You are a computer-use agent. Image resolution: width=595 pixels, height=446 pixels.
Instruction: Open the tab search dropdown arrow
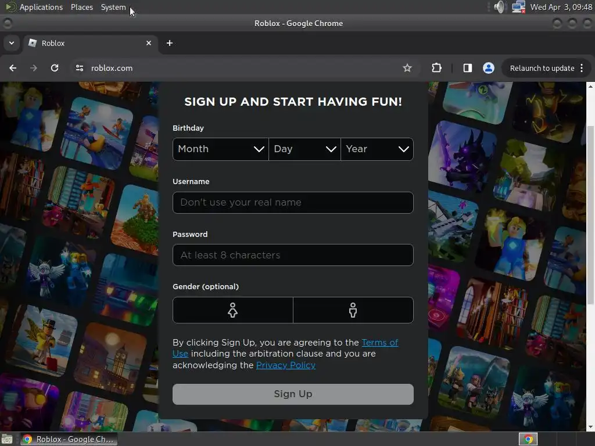[12, 43]
